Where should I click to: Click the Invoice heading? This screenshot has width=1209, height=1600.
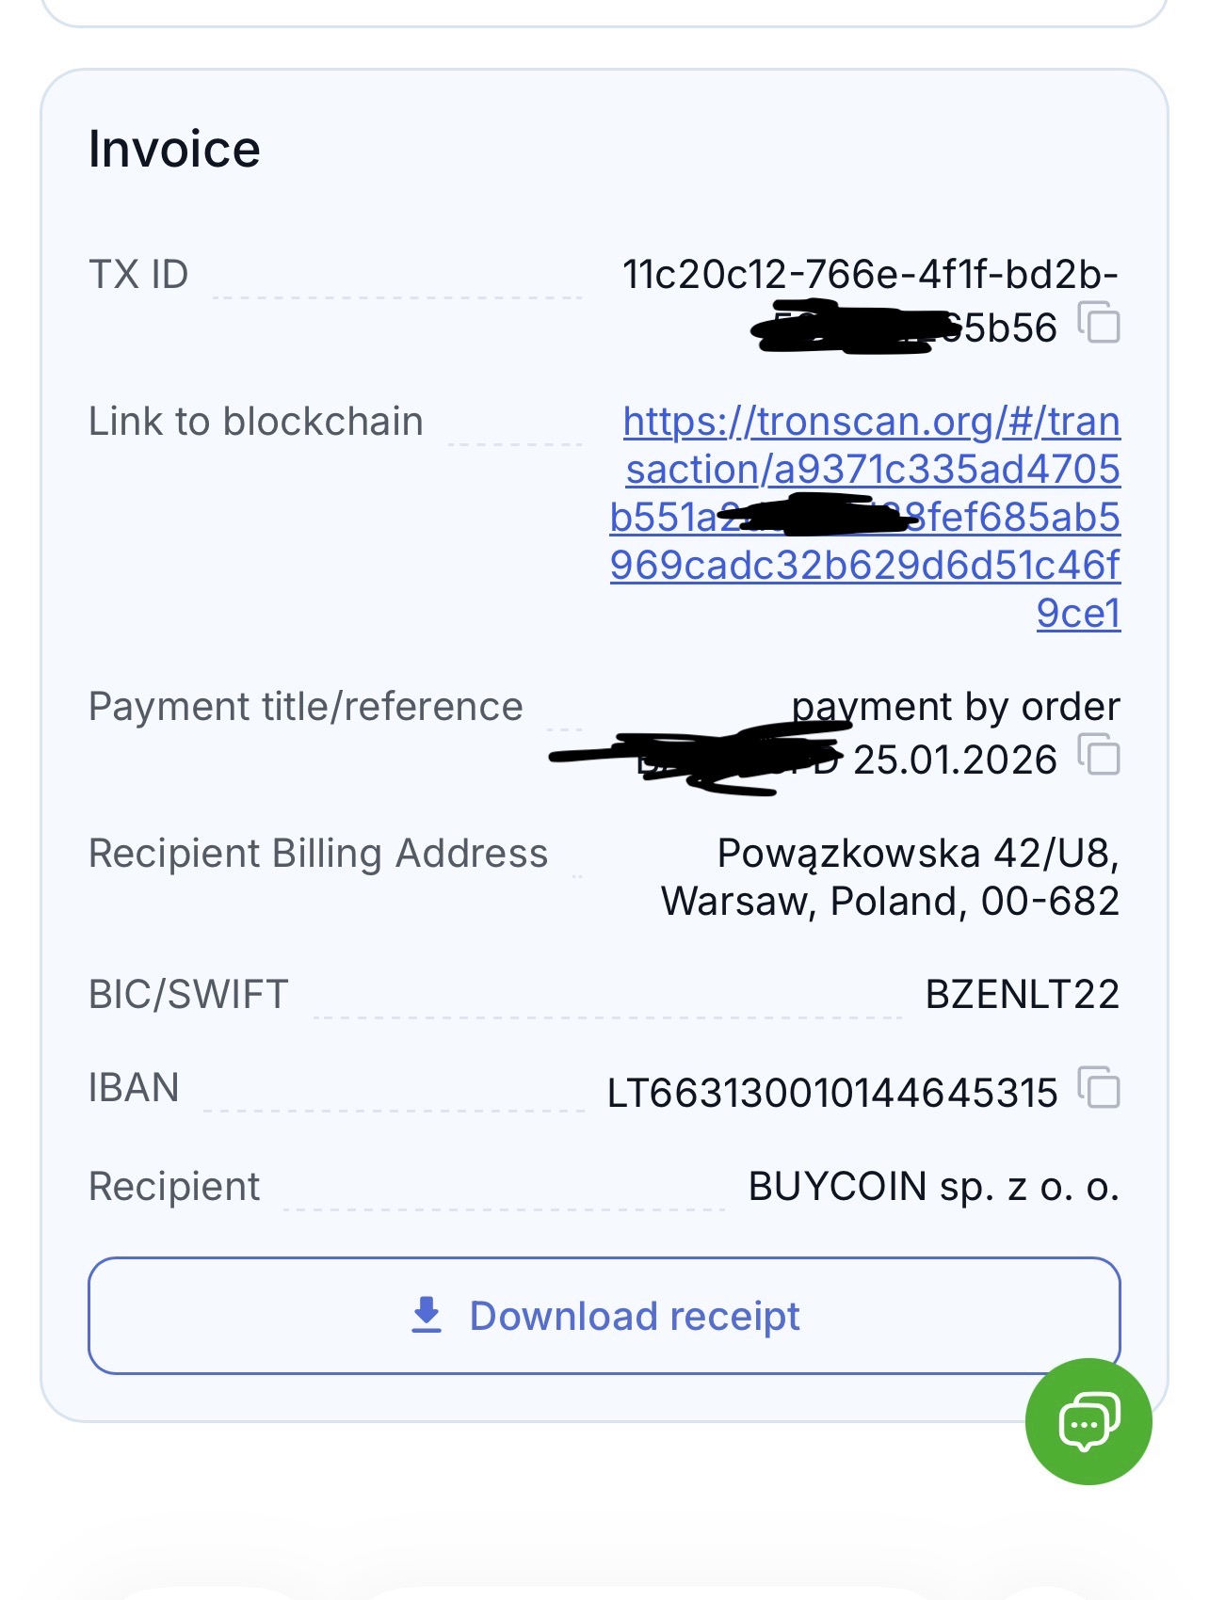click(174, 149)
